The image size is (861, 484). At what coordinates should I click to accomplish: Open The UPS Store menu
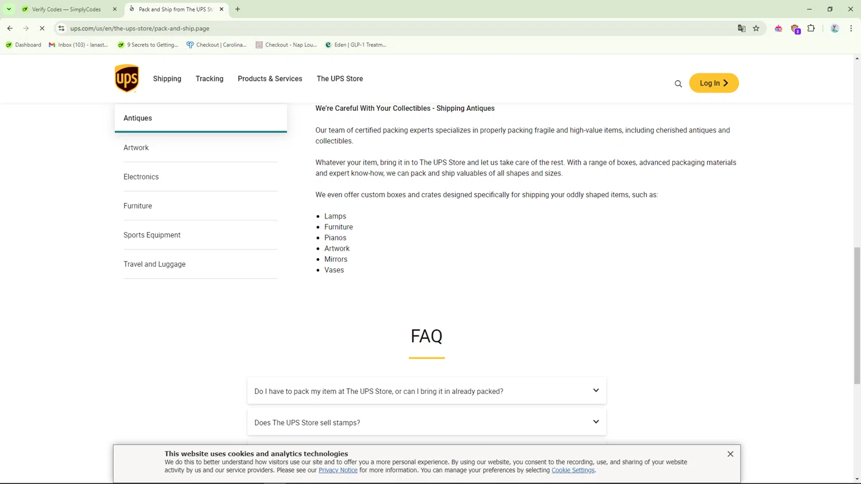pos(340,79)
